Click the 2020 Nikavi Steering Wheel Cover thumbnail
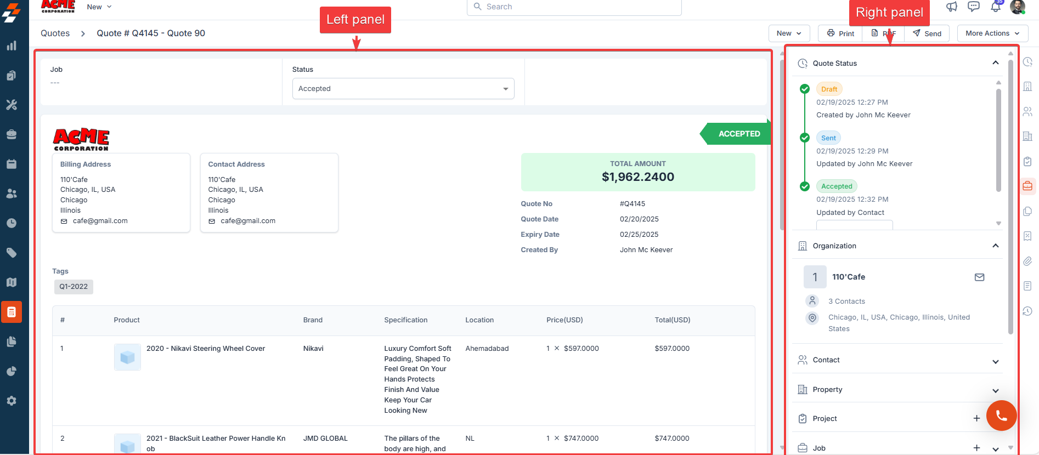Screen dimensions: 1039x455 pyautogui.click(x=127, y=357)
